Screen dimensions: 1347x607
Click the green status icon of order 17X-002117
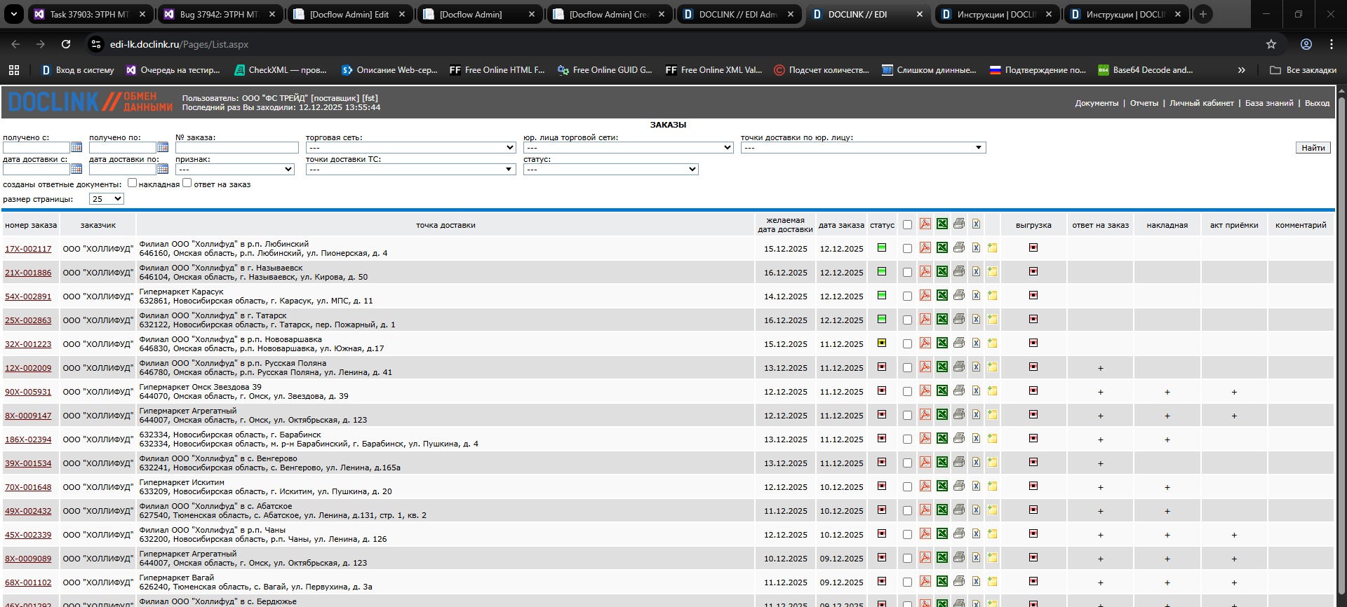coord(882,248)
